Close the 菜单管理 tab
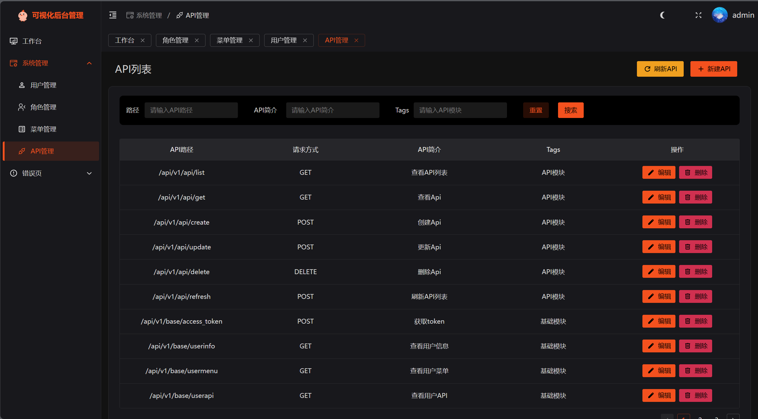Viewport: 758px width, 419px height. coord(251,40)
